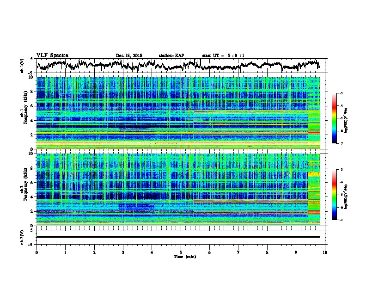The height and width of the screenshot is (283, 366).
Task: Click the "log(PSD)(V²/Hz)" label beside ch.1 colorbar
Action: pyautogui.click(x=346, y=120)
